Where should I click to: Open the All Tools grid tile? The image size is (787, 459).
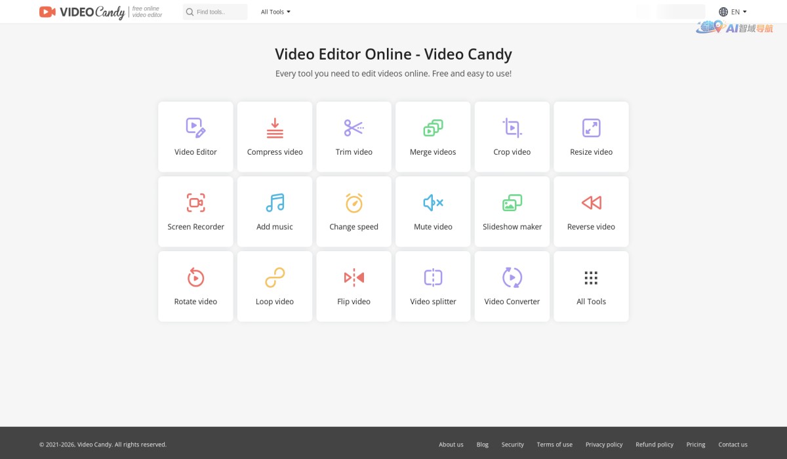click(x=591, y=286)
